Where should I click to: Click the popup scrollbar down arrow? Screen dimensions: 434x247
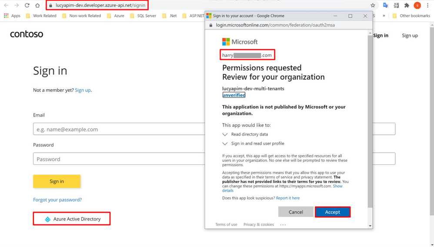point(370,226)
